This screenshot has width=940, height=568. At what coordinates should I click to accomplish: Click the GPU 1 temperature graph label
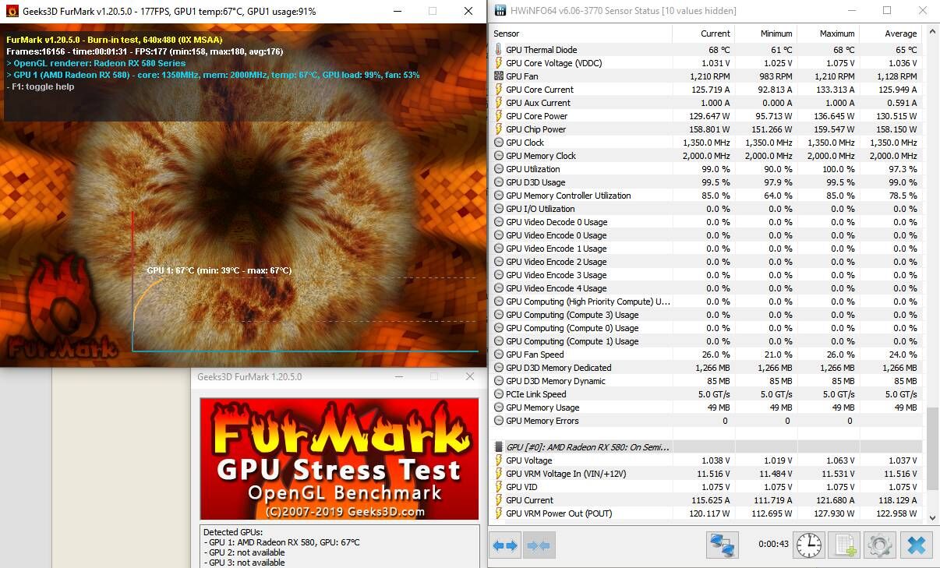click(x=219, y=270)
